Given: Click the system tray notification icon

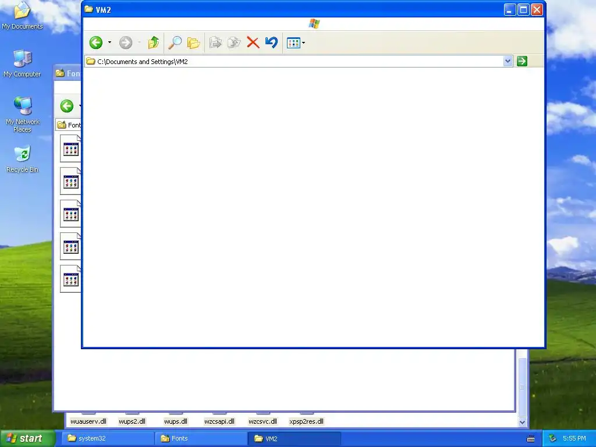Looking at the screenshot, I should point(553,439).
